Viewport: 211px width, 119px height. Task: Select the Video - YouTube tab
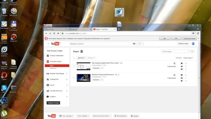105,29
